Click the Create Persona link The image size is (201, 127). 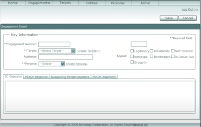click(x=77, y=64)
